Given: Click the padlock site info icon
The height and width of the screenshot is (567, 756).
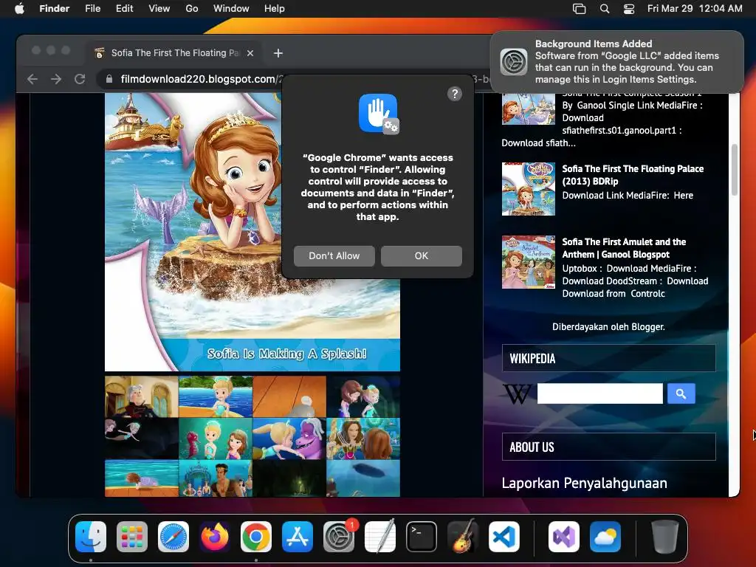Looking at the screenshot, I should tap(109, 79).
